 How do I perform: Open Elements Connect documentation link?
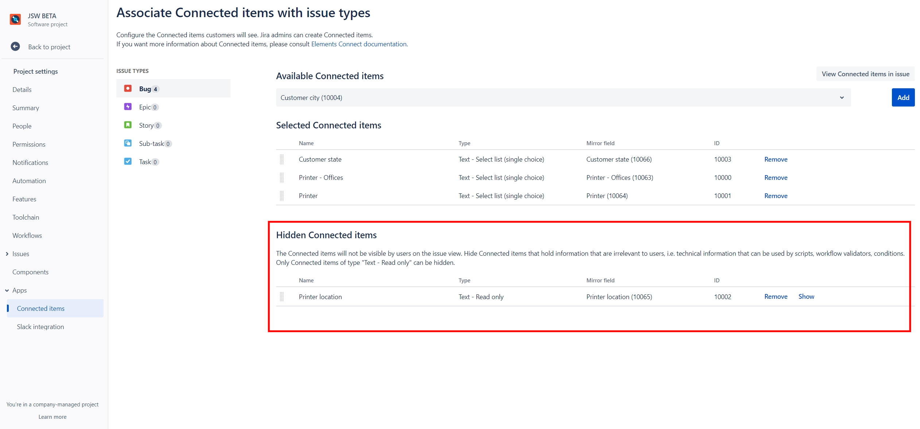click(x=359, y=44)
